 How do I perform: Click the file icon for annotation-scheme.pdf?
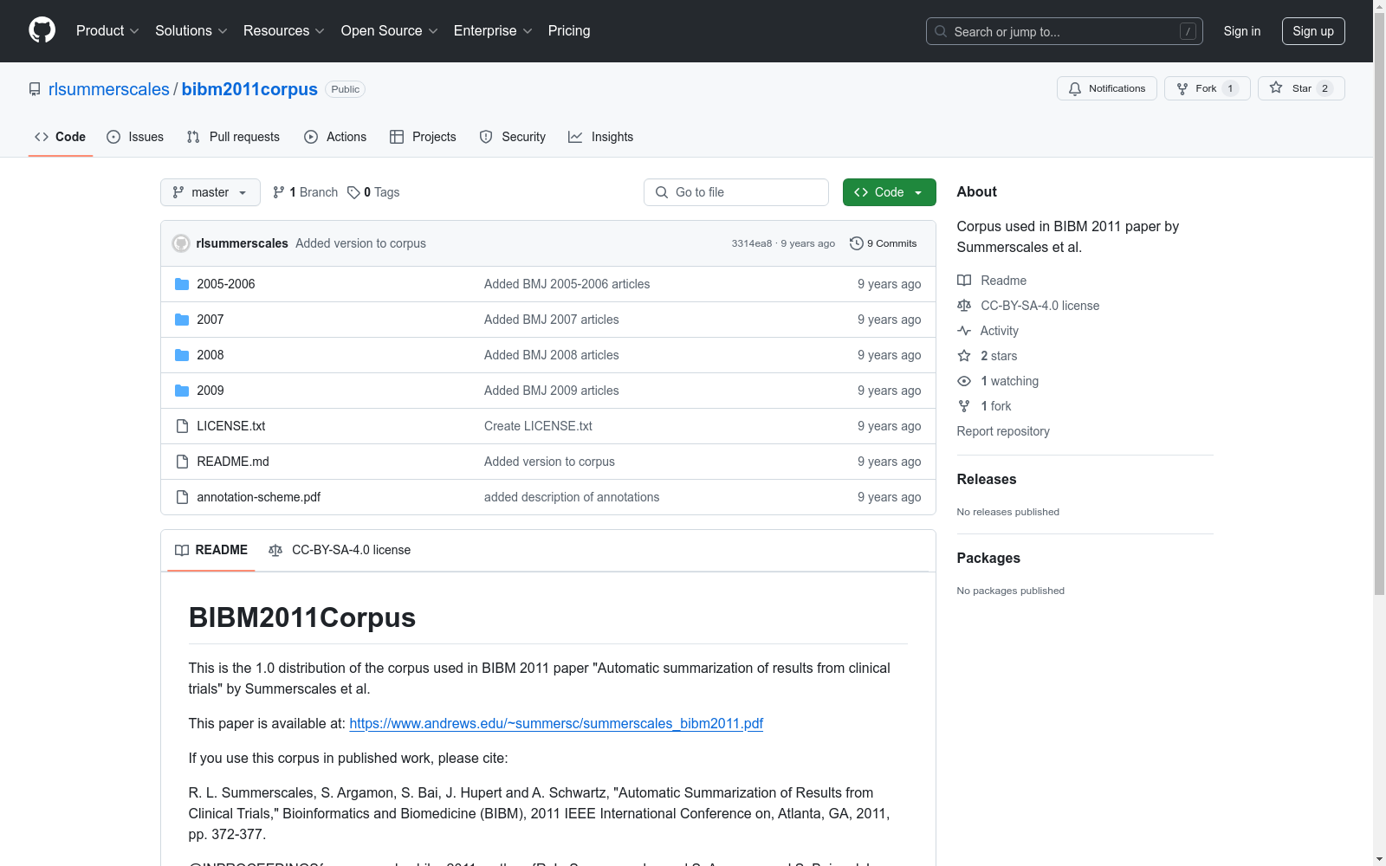pyautogui.click(x=182, y=497)
